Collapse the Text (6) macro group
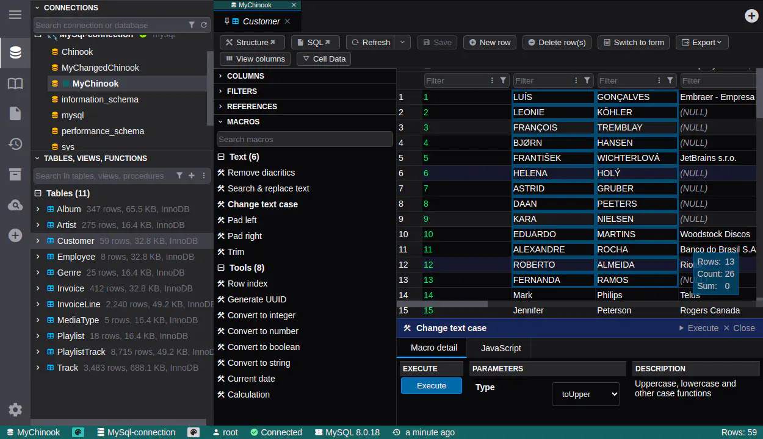Viewport: 763px width, 439px height. pyautogui.click(x=222, y=157)
